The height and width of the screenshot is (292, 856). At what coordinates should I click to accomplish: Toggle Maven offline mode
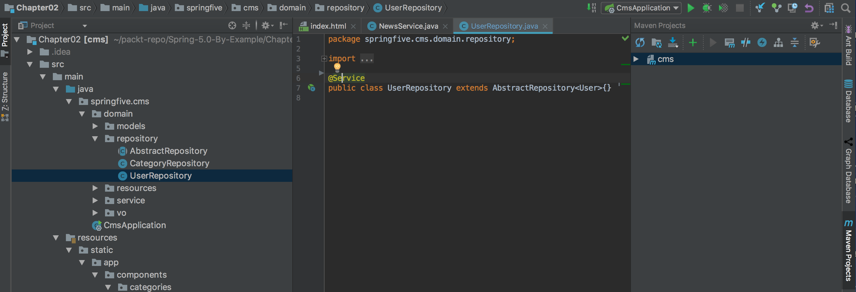click(746, 42)
